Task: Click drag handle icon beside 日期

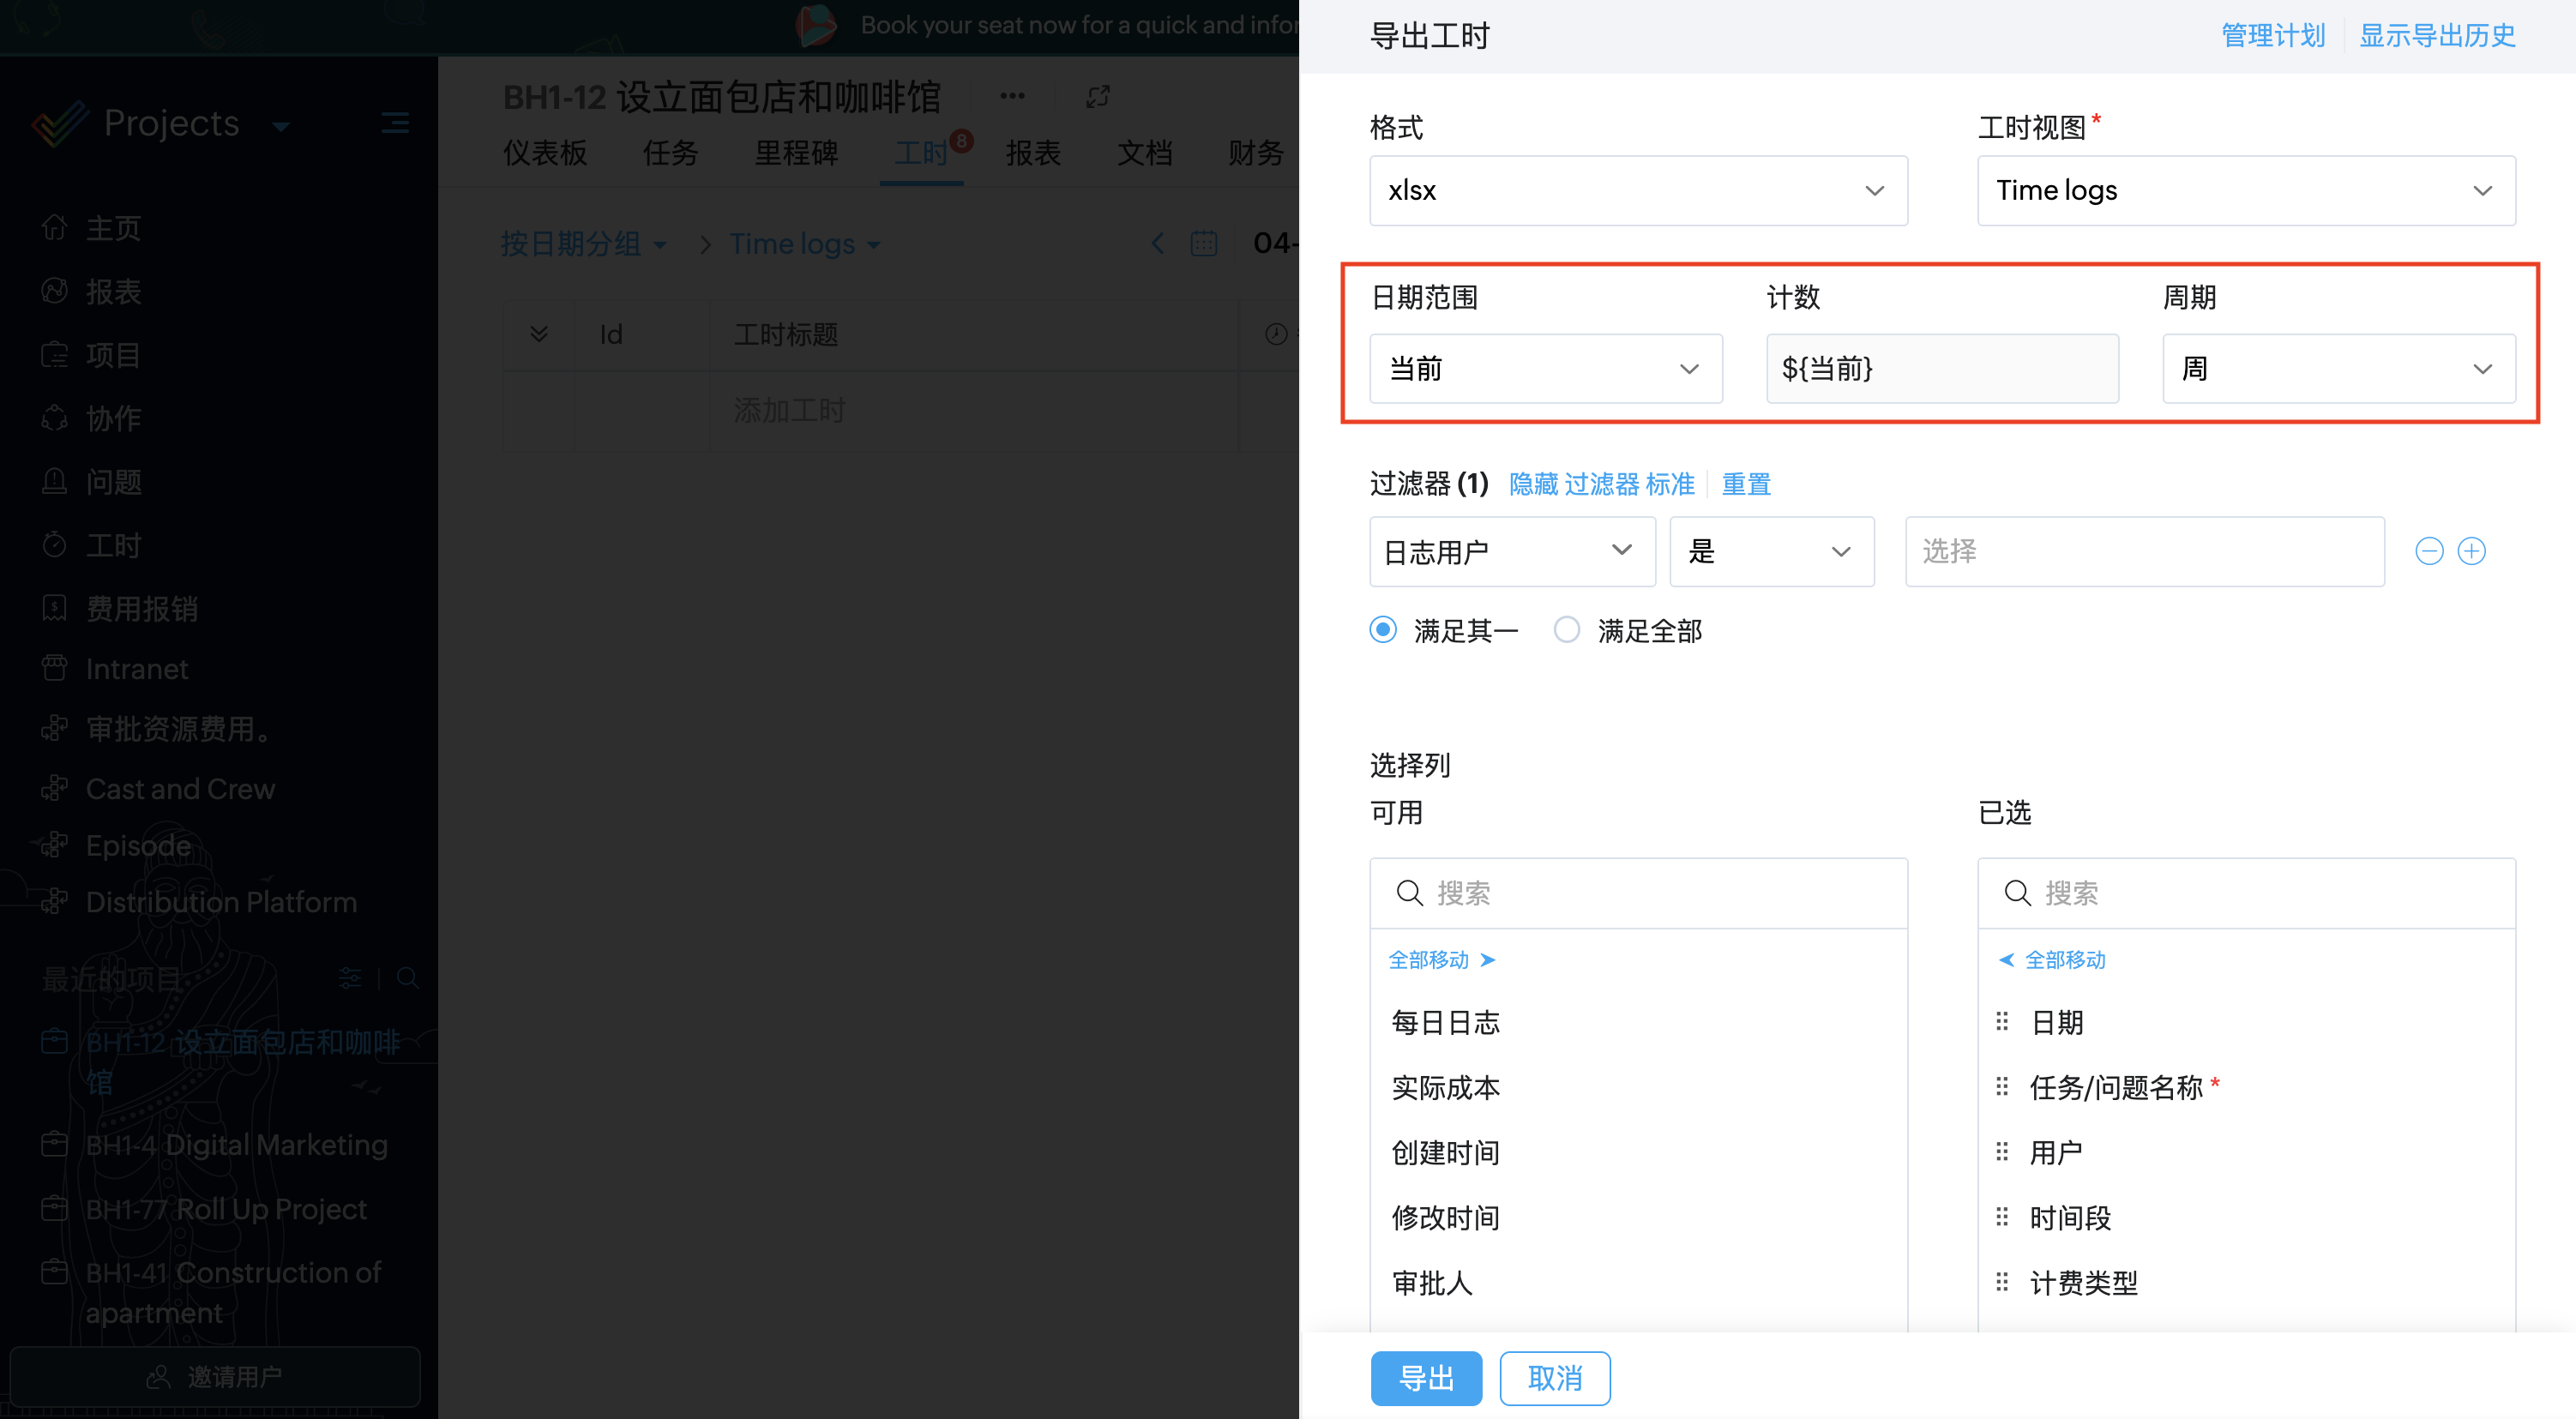Action: click(x=2002, y=1022)
